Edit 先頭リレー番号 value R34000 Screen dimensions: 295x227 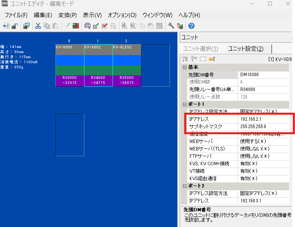(264, 89)
